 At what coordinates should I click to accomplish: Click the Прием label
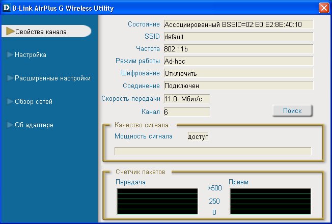click(238, 182)
